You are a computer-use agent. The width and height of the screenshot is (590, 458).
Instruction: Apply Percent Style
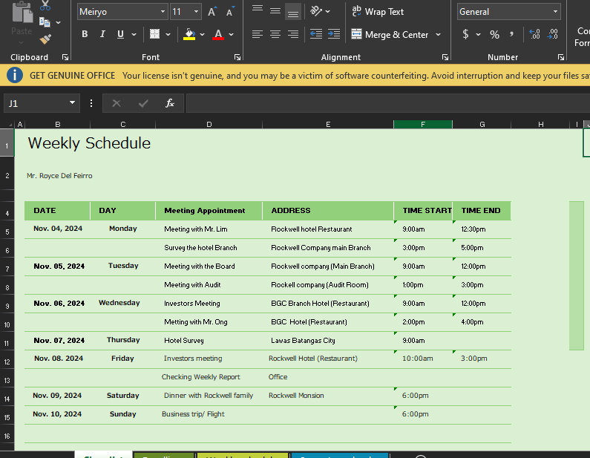click(x=494, y=35)
